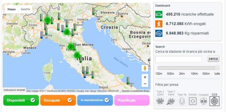Click the charging station marker near Bari
The image size is (226, 112).
pyautogui.click(x=128, y=81)
